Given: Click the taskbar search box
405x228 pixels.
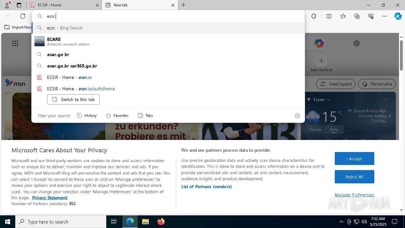Looking at the screenshot, I should pos(61,222).
